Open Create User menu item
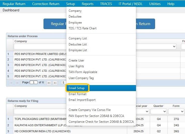The width and height of the screenshot is (185, 134). pyautogui.click(x=76, y=60)
